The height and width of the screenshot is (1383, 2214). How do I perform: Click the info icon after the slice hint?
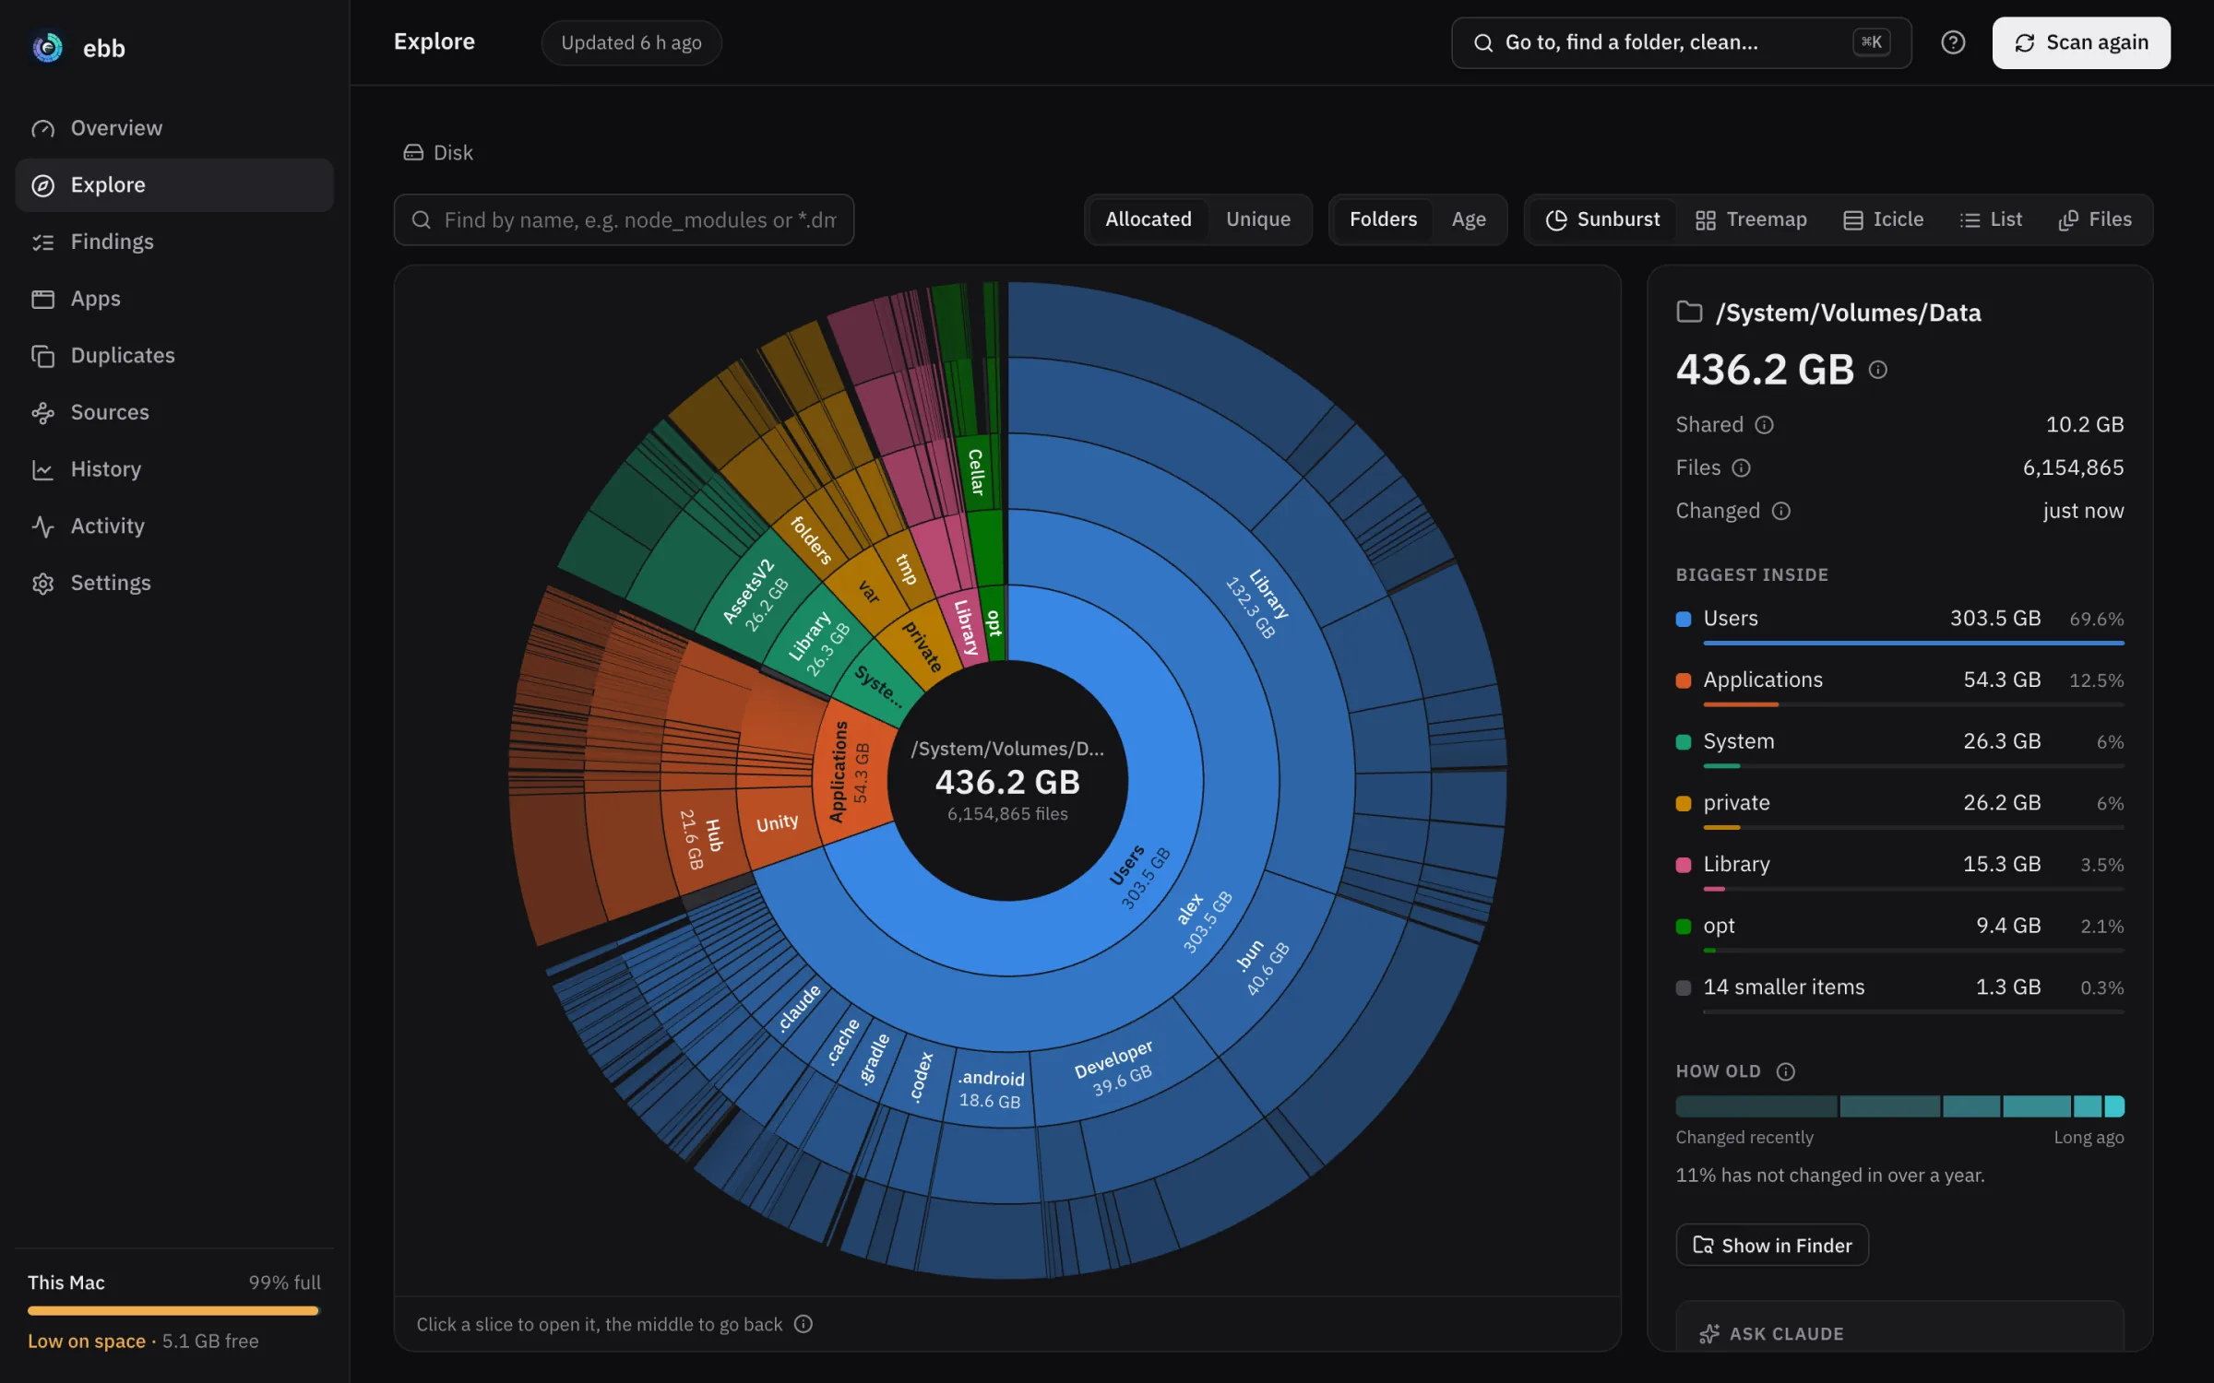803,1324
